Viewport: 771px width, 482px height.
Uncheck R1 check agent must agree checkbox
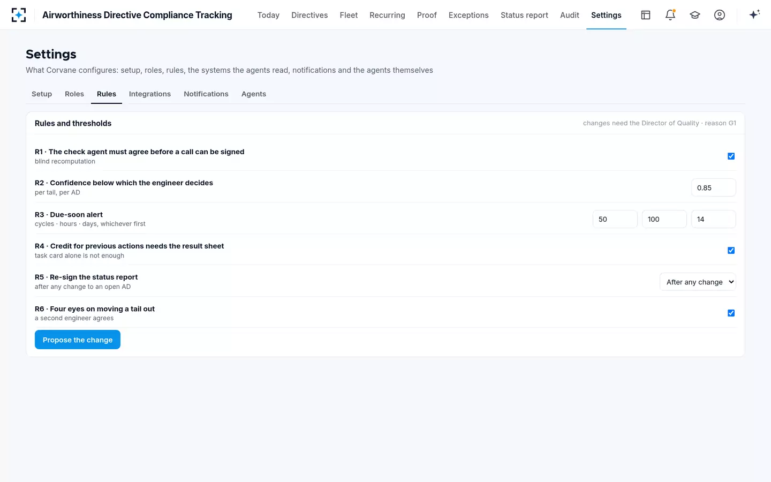(731, 156)
